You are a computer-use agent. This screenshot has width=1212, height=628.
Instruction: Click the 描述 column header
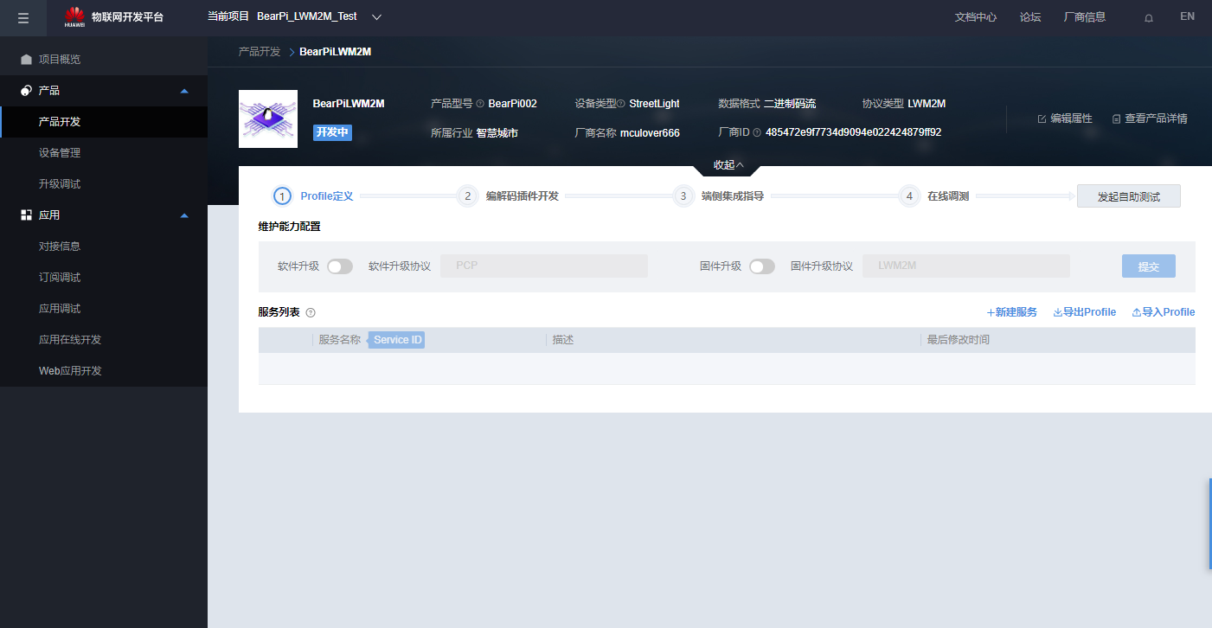coord(563,340)
